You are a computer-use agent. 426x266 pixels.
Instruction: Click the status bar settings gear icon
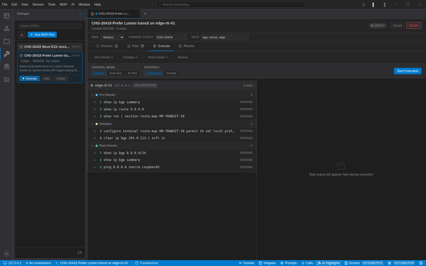pos(421,263)
